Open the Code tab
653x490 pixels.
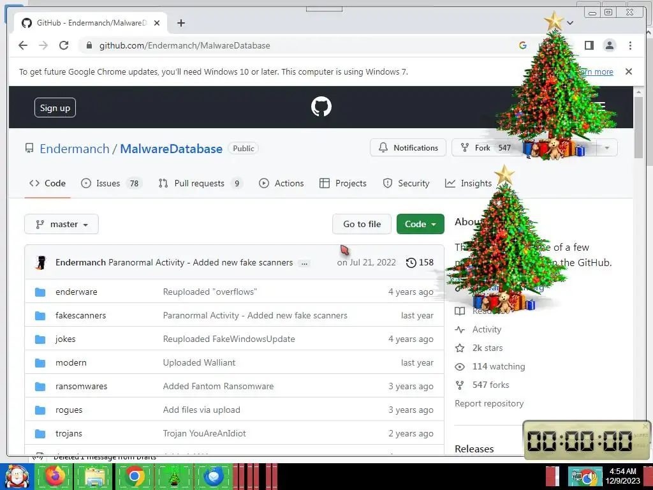[47, 183]
